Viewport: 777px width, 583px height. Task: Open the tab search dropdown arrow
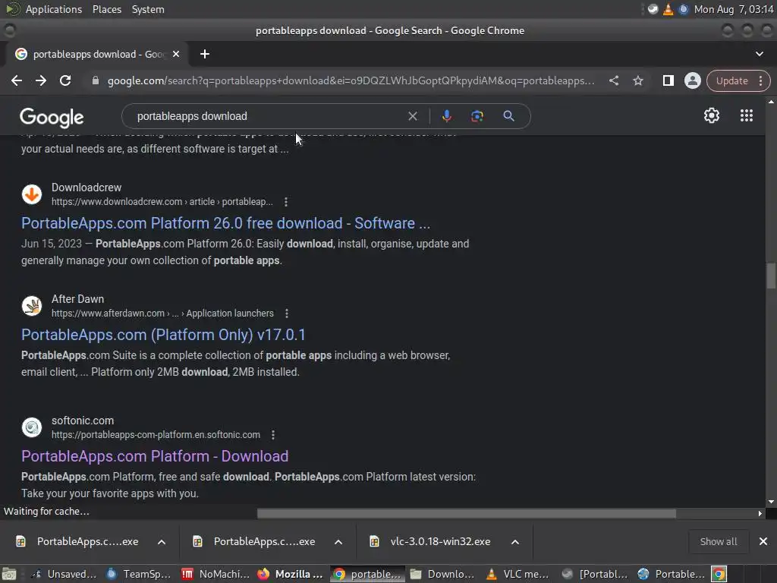click(x=759, y=54)
